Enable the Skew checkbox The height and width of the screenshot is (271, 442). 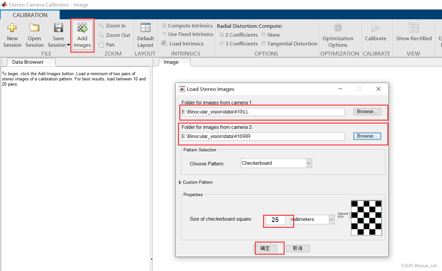click(x=264, y=35)
